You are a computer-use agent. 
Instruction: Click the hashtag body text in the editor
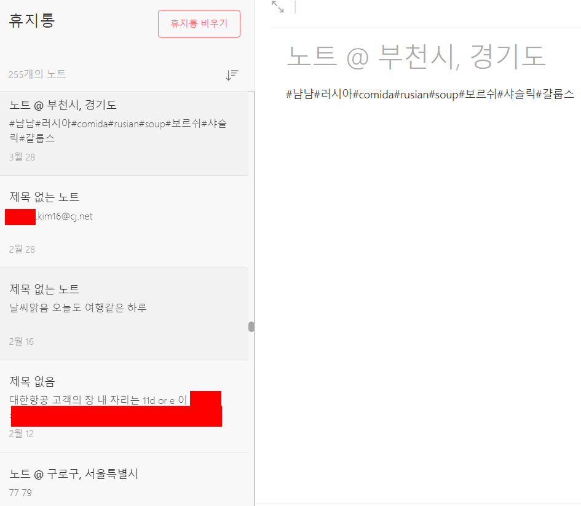coord(430,94)
